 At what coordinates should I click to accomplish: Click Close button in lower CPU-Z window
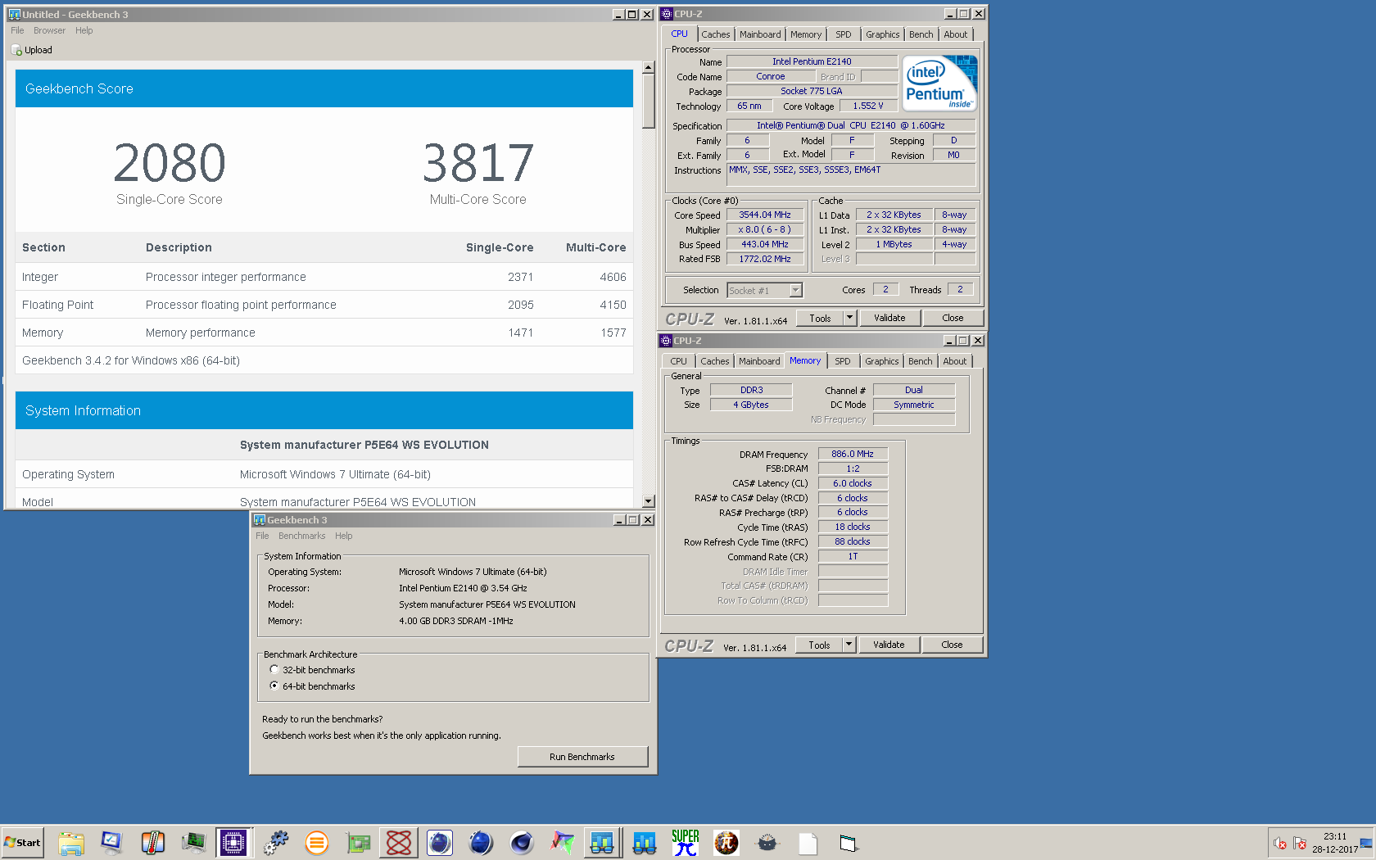[952, 645]
